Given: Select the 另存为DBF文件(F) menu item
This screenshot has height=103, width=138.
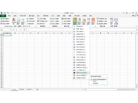Looking at the screenshot, I should tap(81, 73).
